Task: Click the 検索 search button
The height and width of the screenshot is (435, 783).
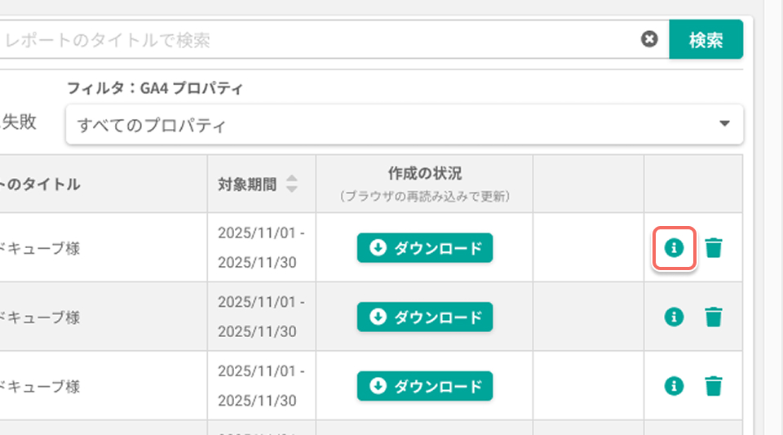Action: [x=706, y=39]
